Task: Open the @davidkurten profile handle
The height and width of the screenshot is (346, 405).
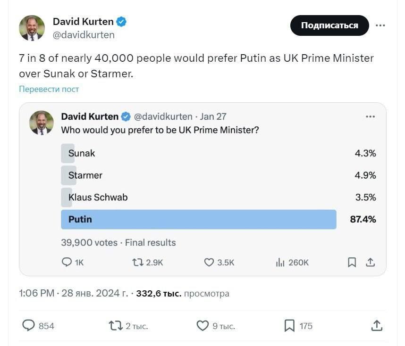Action: pyautogui.click(x=85, y=34)
